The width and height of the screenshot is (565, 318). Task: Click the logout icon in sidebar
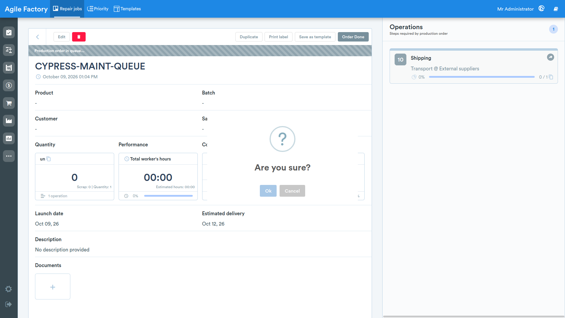coord(9,304)
